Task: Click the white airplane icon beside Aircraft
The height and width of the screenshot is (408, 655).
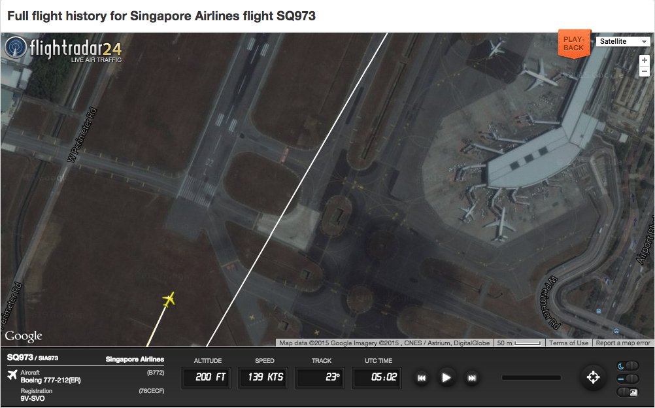Action: click(x=12, y=375)
